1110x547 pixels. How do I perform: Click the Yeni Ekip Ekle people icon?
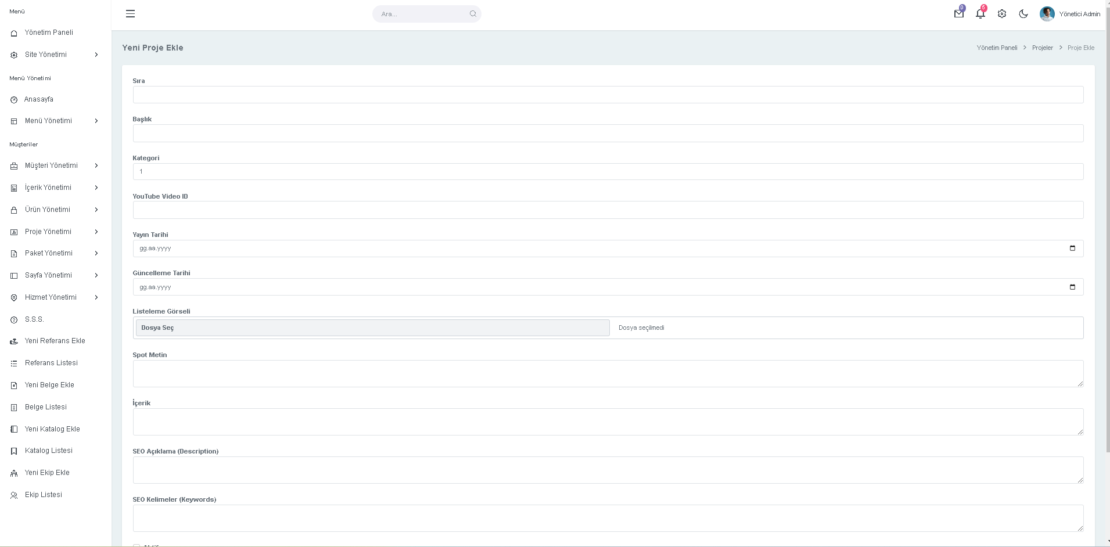pyautogui.click(x=14, y=473)
